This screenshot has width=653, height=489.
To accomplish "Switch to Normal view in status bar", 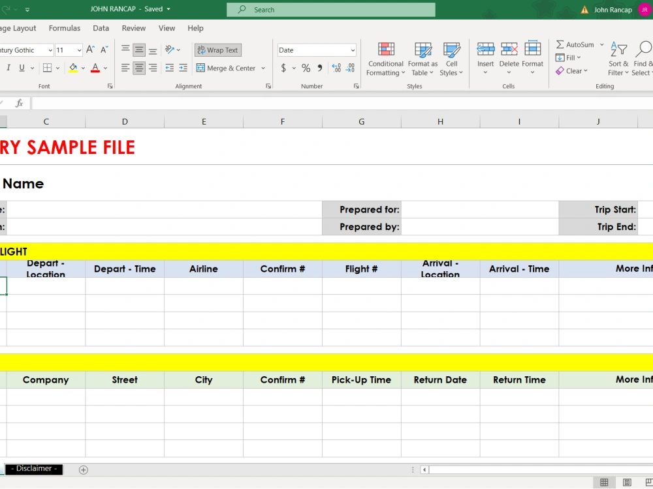I will click(604, 482).
